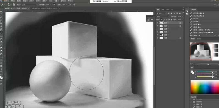219x108 pixels.
Task: Expand the layer opacity dropdown arrow
Action: click(x=183, y=17)
